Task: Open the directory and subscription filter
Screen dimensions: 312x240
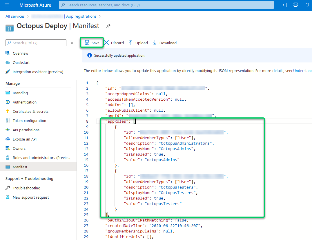Action: [295, 5]
